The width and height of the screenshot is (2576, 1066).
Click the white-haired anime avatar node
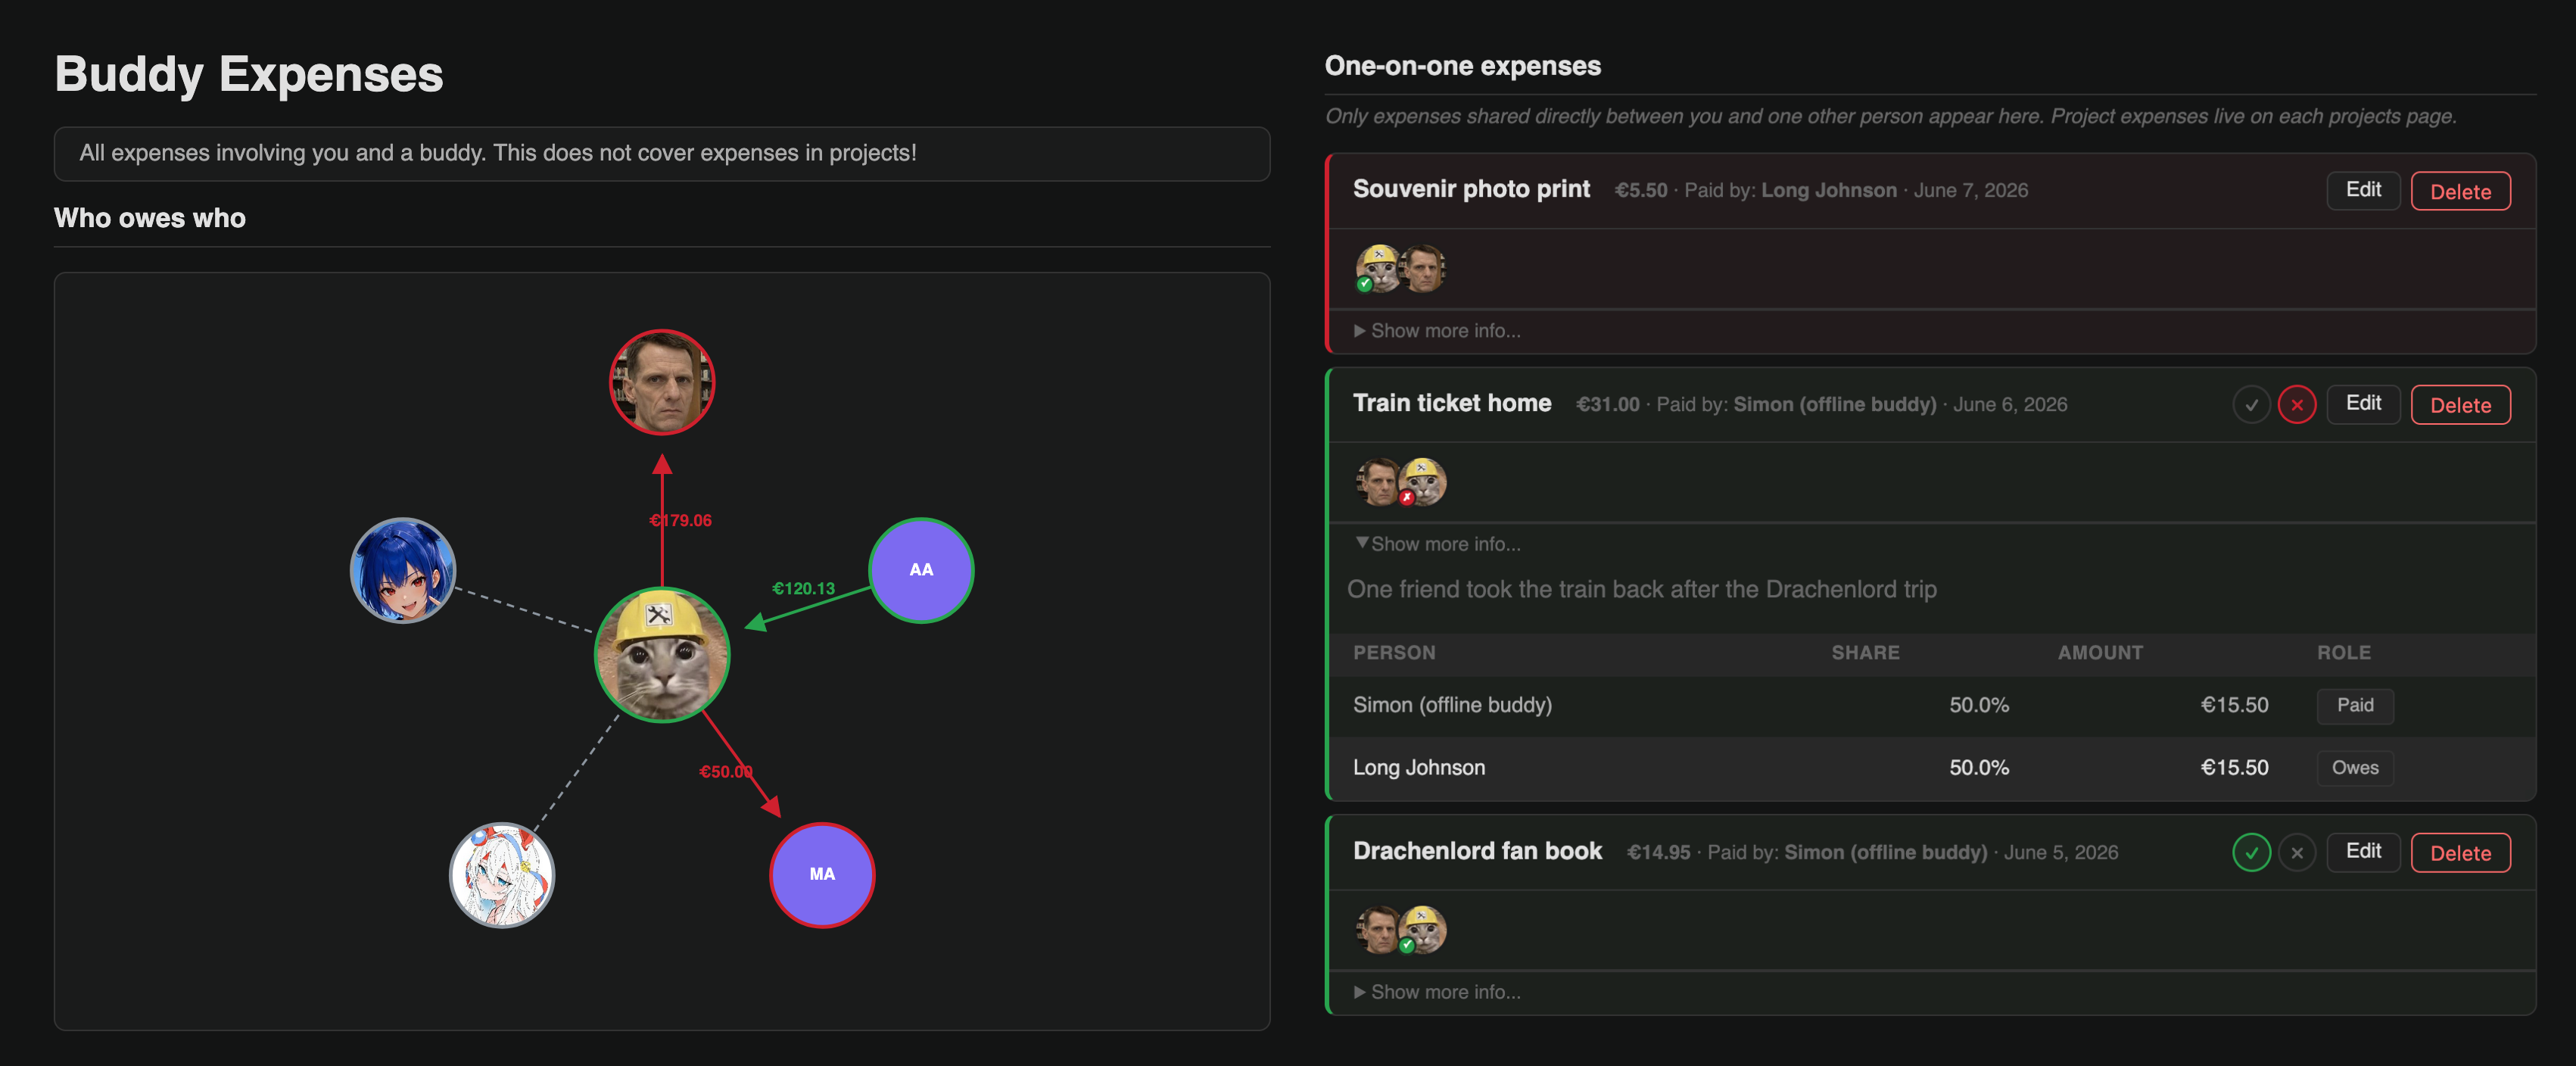click(x=502, y=874)
